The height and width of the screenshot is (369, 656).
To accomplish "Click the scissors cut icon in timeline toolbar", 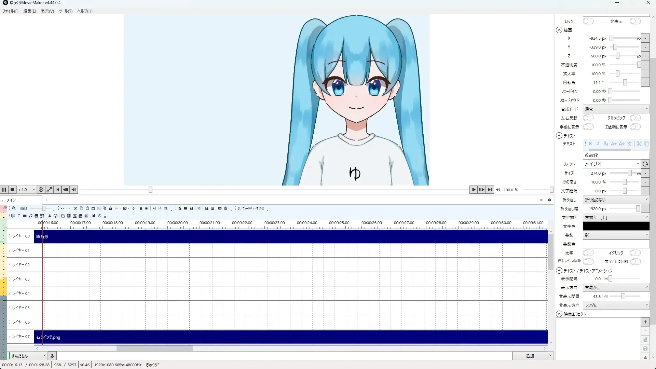I will click(x=76, y=208).
